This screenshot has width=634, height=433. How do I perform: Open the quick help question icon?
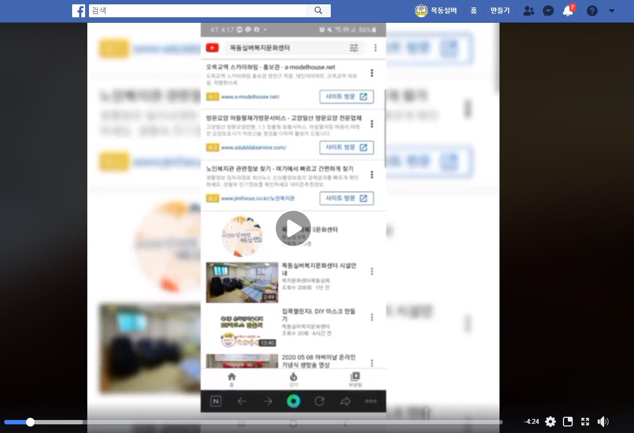coord(592,11)
